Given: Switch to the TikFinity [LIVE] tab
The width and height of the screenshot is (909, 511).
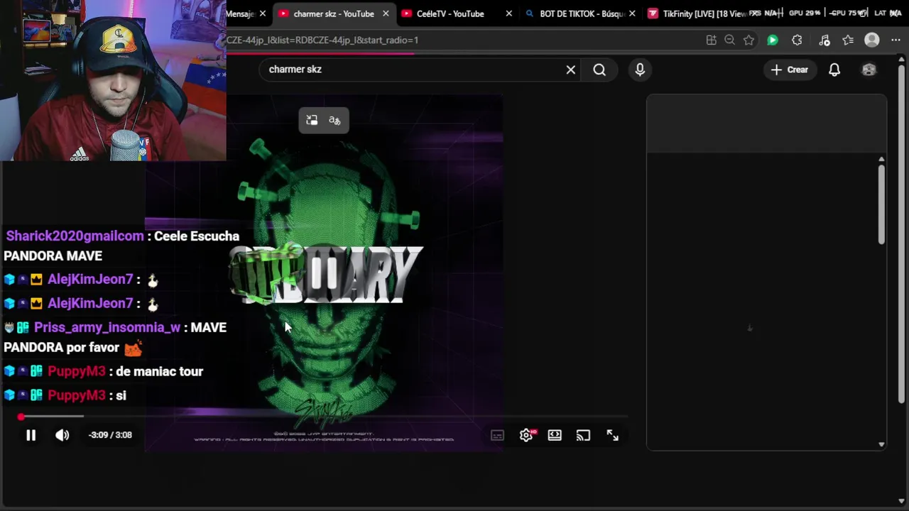Looking at the screenshot, I should pos(703,13).
